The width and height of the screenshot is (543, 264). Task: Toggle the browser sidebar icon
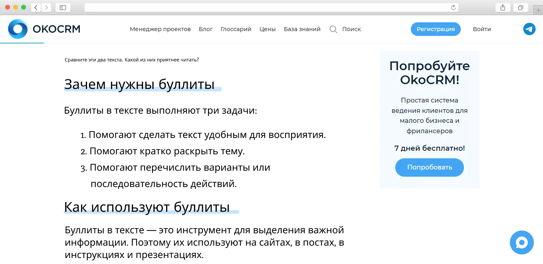click(x=63, y=8)
